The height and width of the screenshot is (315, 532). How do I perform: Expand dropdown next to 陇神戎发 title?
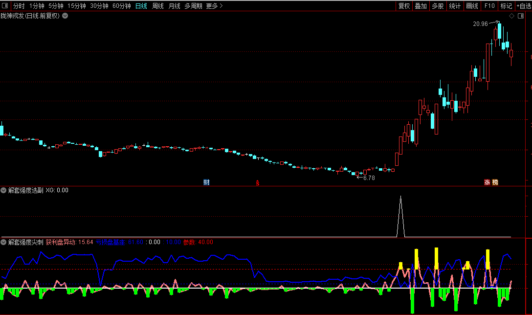coord(65,16)
